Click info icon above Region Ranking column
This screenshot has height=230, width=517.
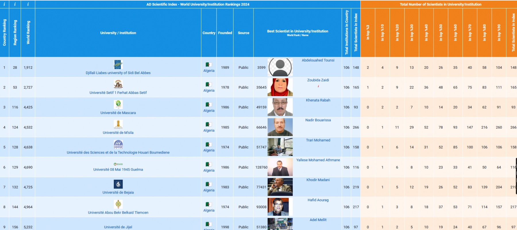coord(15,4)
